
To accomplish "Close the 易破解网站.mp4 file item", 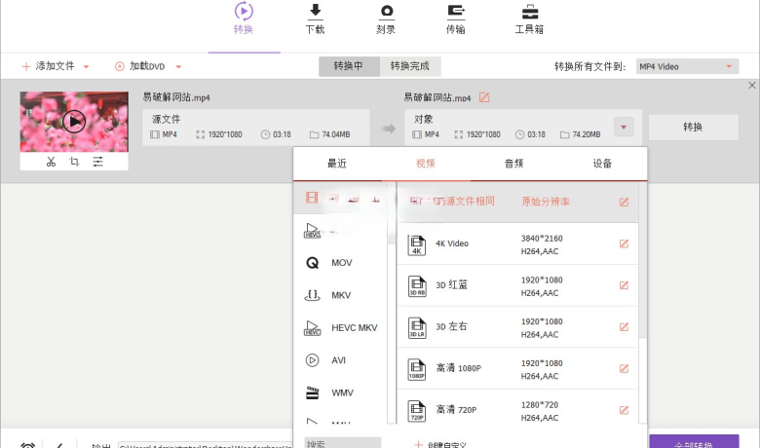I will click(752, 86).
